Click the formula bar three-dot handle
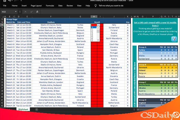 tap(20, 12)
